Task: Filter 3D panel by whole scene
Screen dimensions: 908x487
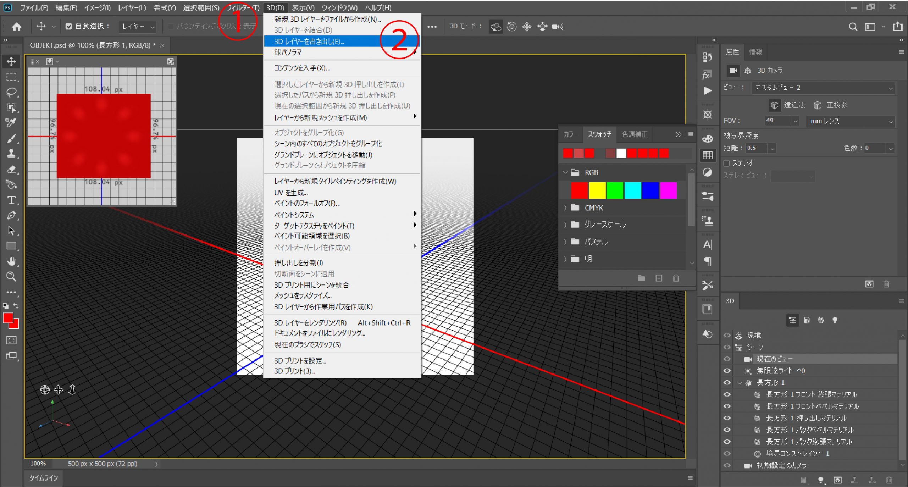Action: point(792,320)
